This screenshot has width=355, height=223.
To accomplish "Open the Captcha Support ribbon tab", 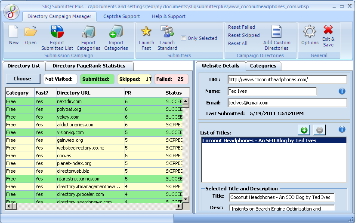I will tap(122, 16).
